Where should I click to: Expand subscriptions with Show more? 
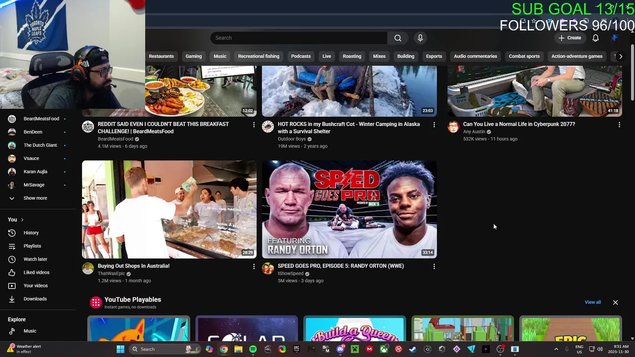38,198
